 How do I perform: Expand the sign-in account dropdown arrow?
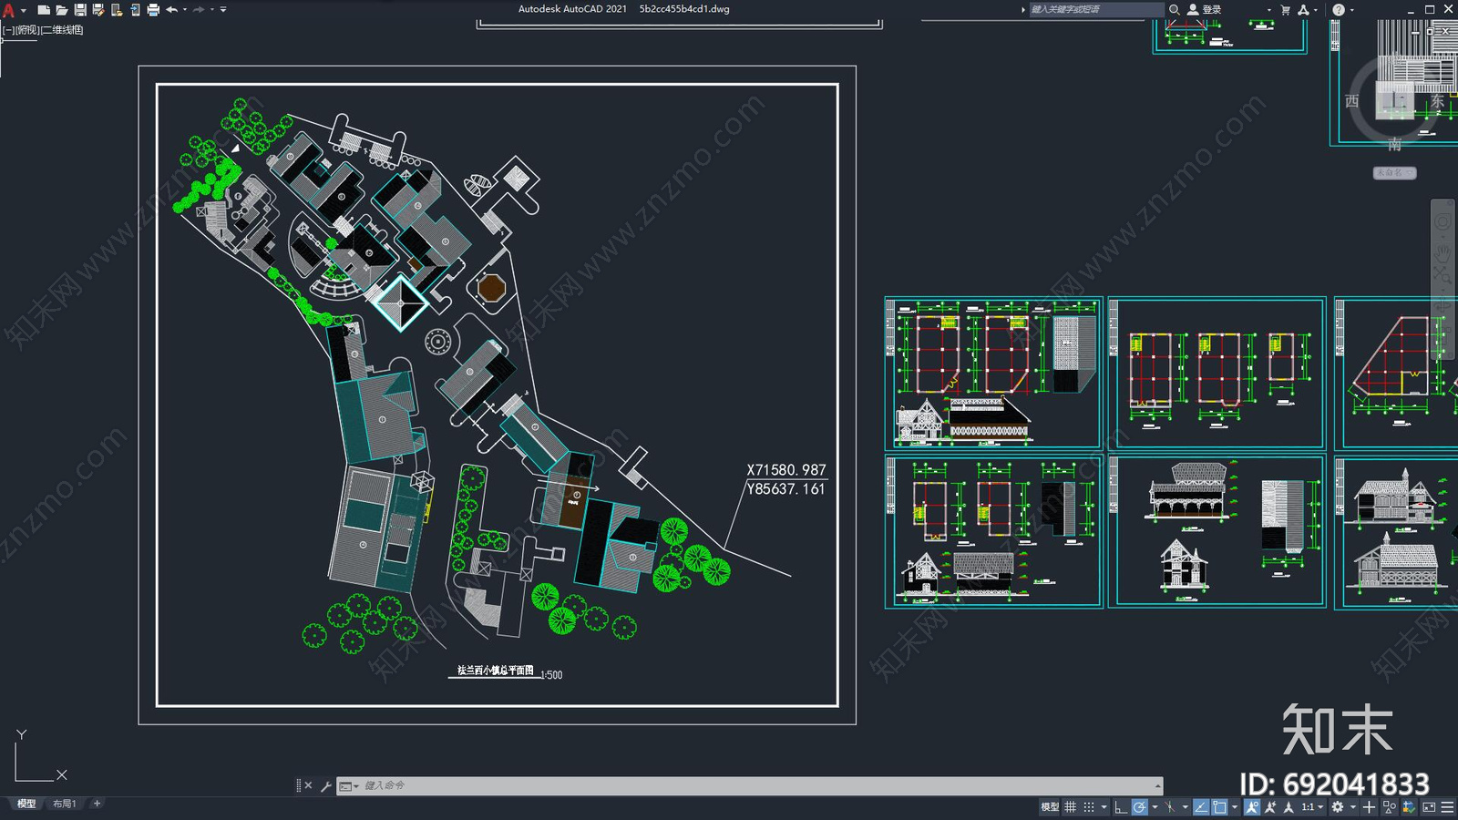1268,10
